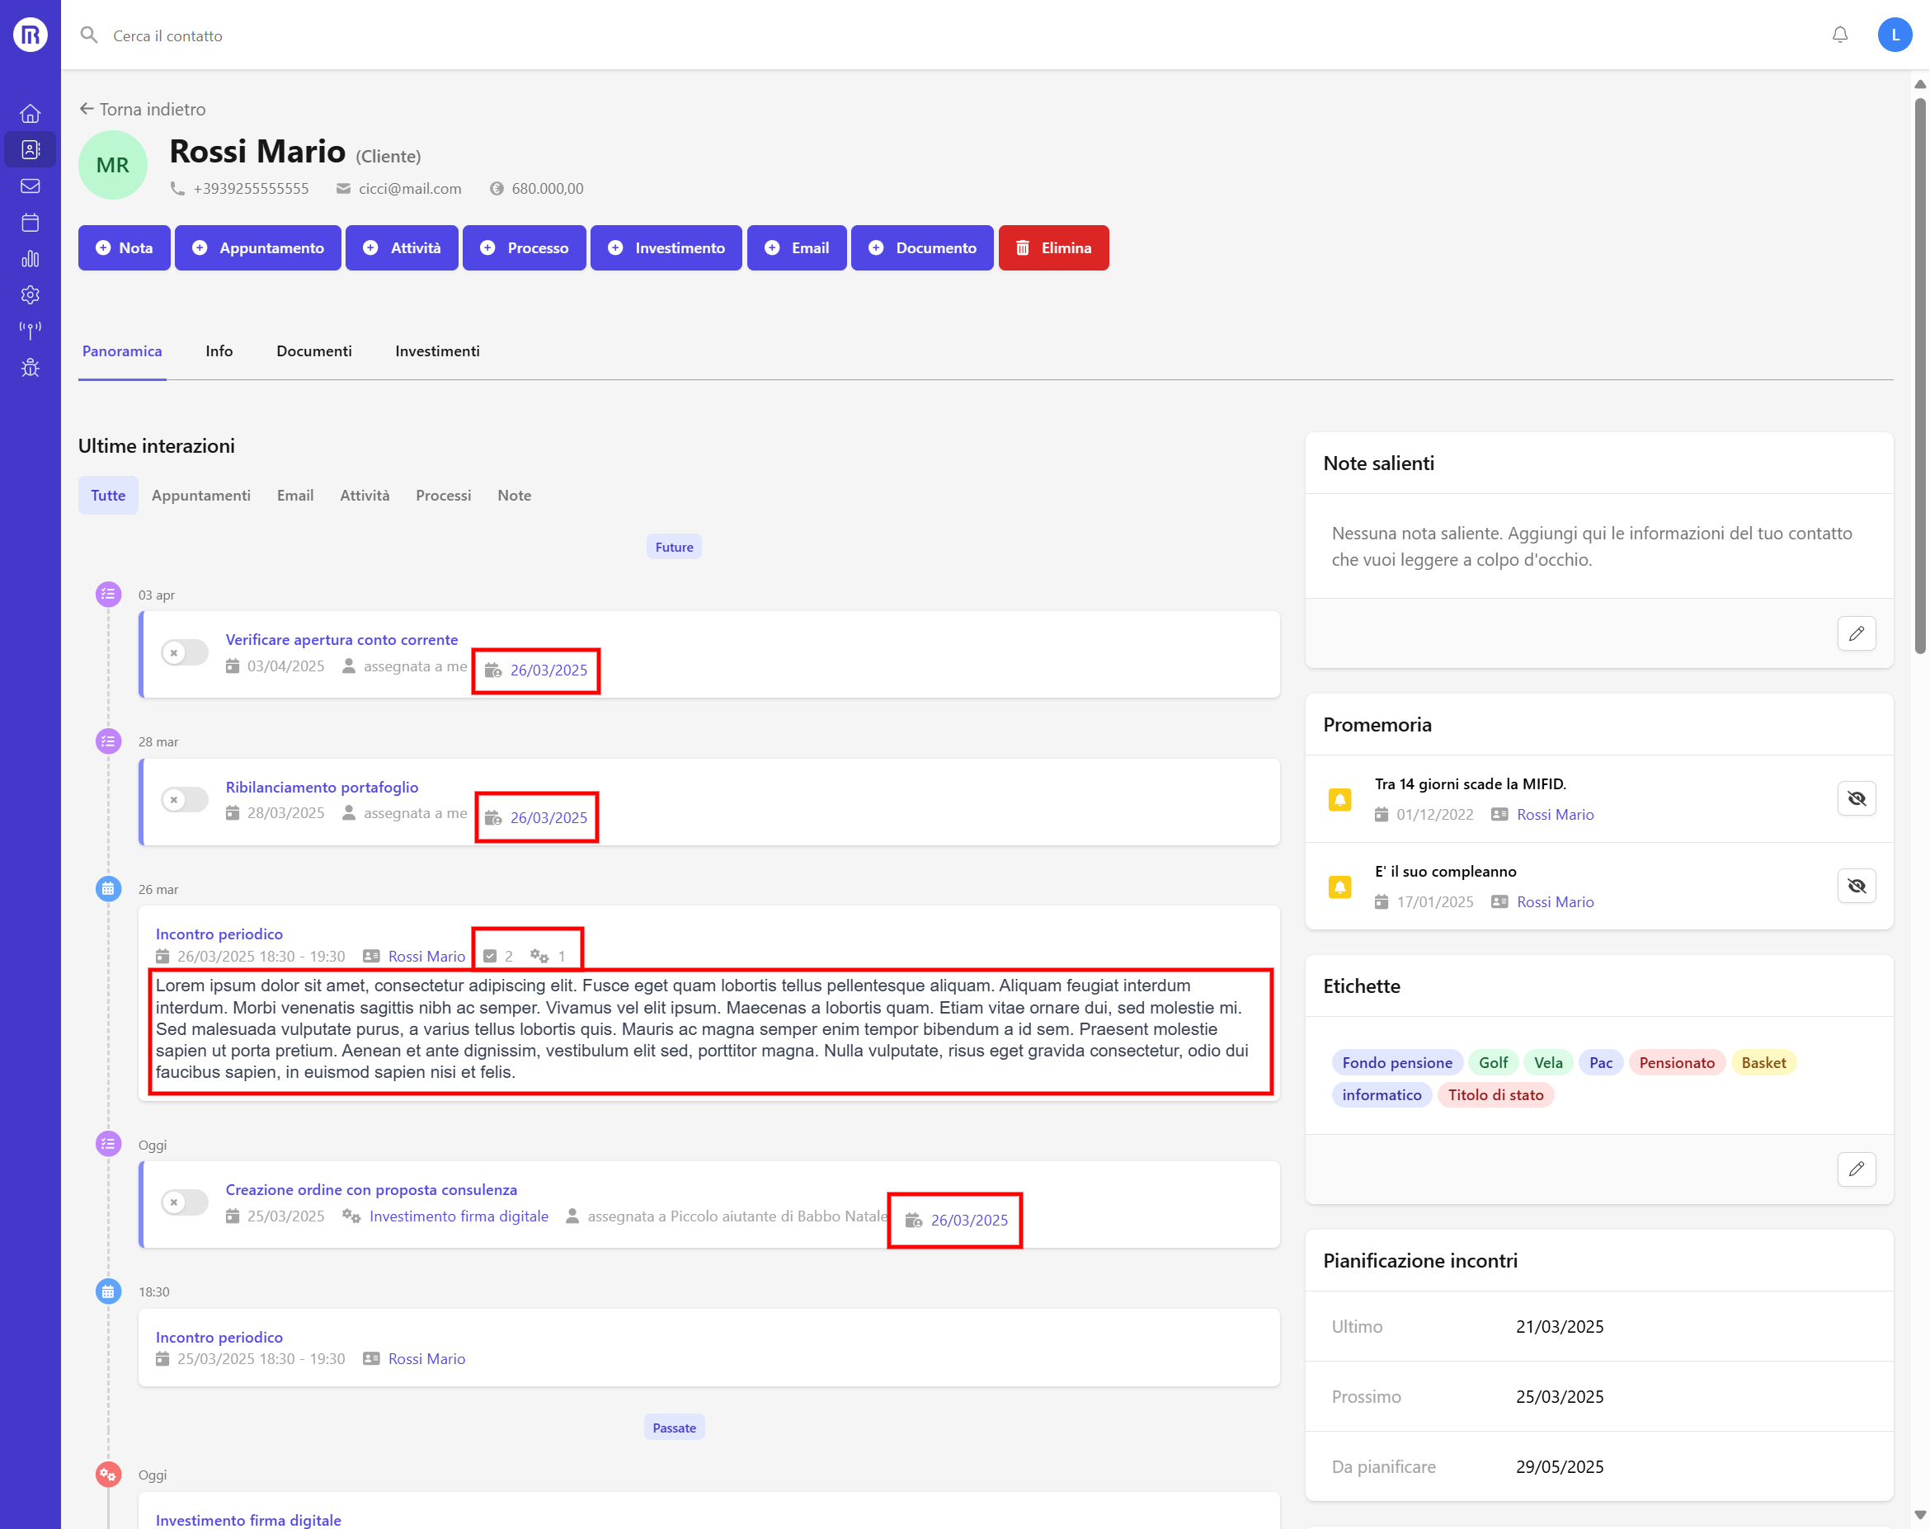The width and height of the screenshot is (1930, 1529).
Task: Toggle completion of Ribilanciamento portafoglio task
Action: [185, 799]
